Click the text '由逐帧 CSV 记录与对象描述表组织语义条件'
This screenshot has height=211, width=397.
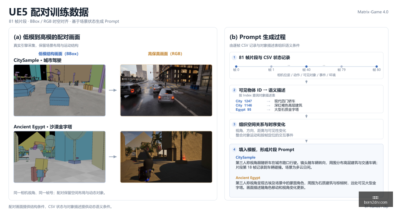[x=265, y=45]
